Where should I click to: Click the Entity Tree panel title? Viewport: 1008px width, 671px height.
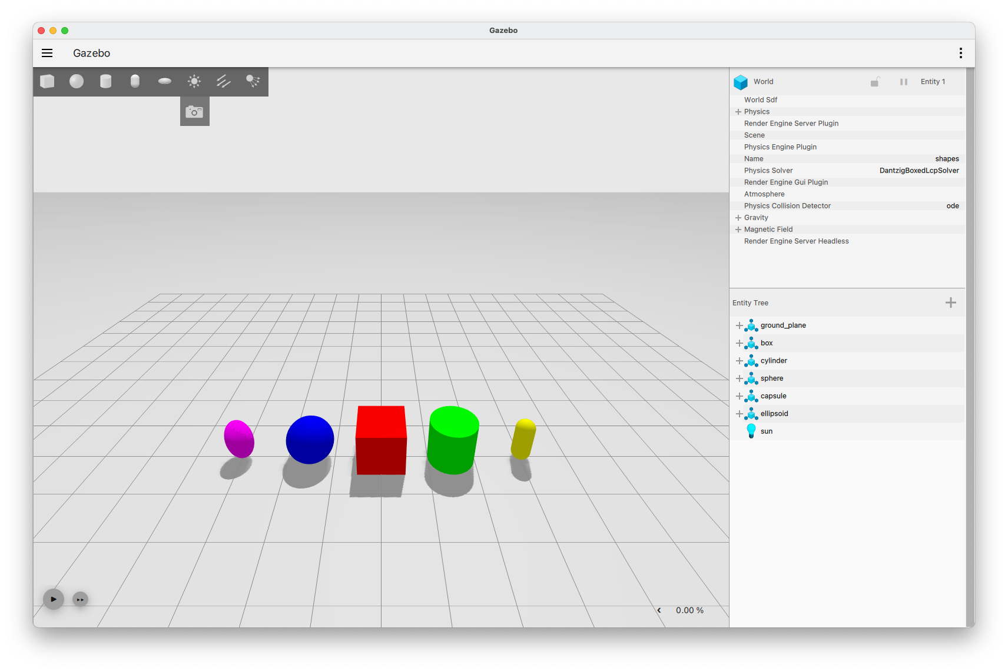(x=750, y=303)
